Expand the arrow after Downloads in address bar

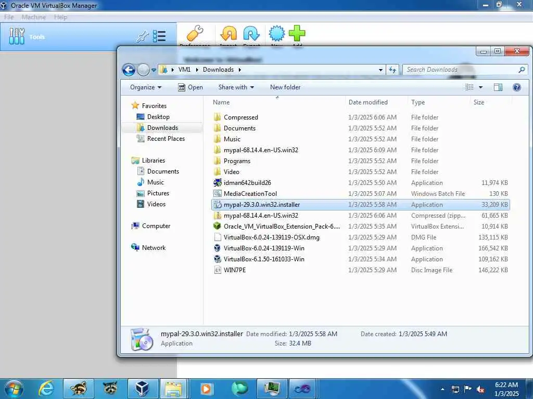pyautogui.click(x=239, y=70)
